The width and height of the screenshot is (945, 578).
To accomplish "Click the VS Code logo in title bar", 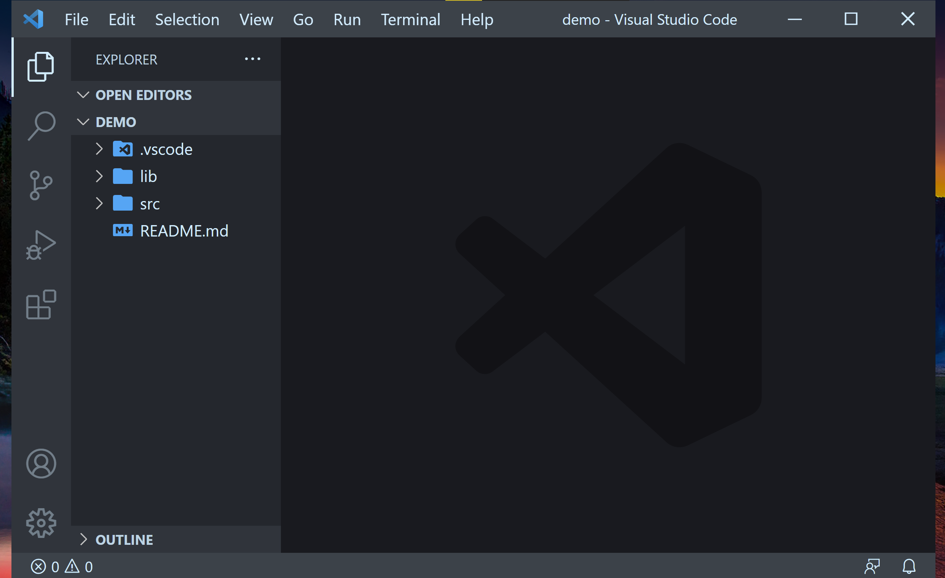I will point(33,19).
